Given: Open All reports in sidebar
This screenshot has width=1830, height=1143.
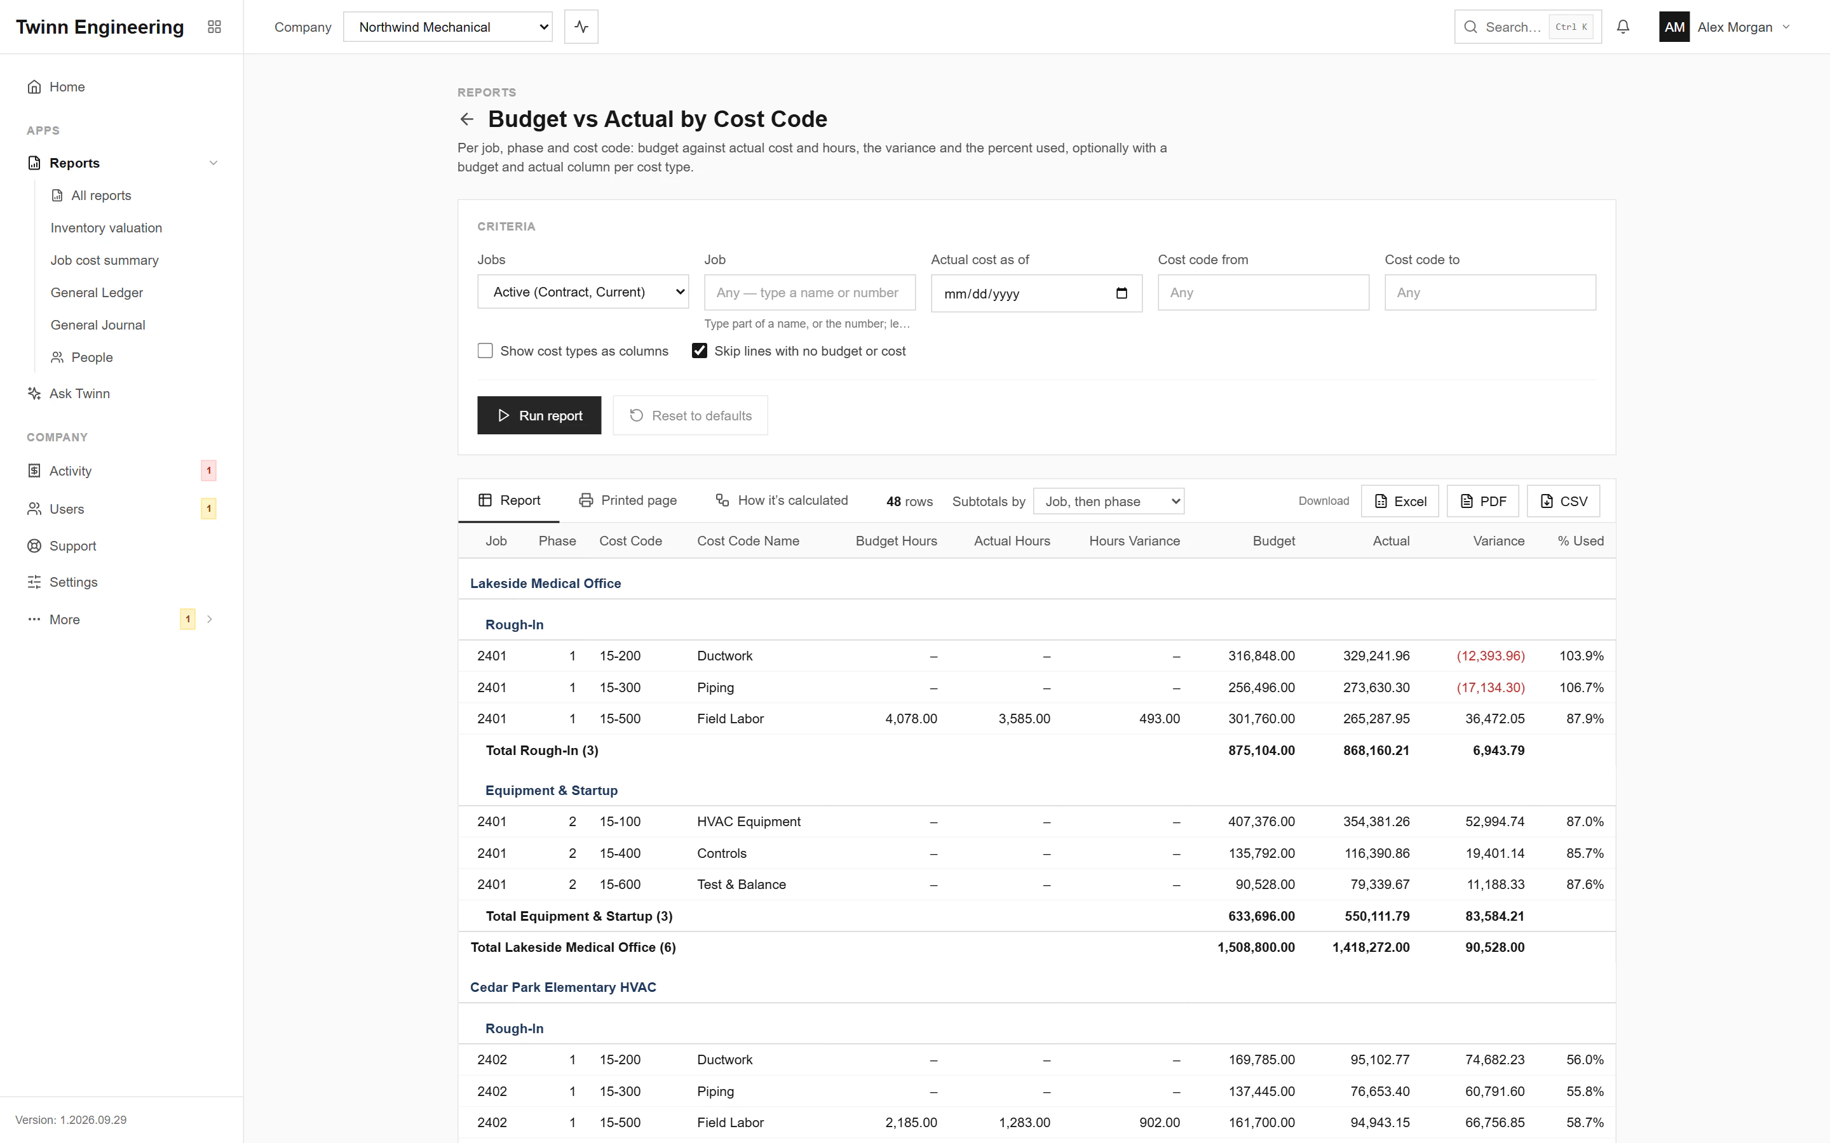Looking at the screenshot, I should (100, 196).
